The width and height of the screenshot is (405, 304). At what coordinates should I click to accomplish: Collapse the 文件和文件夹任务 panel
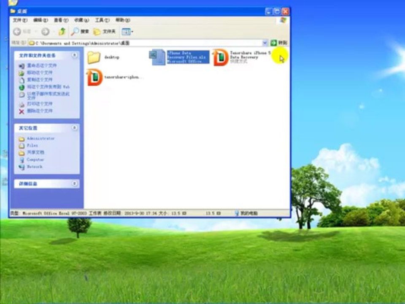74,55
